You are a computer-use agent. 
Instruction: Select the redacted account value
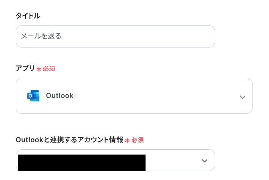[x=82, y=163]
